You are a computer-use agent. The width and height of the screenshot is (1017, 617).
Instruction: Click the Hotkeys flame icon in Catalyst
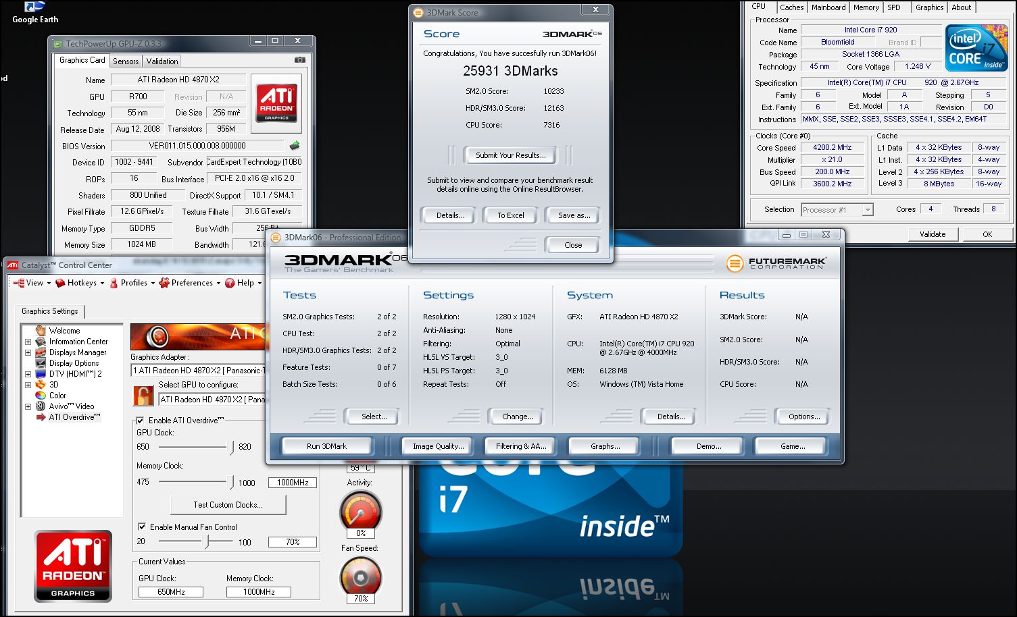point(60,283)
